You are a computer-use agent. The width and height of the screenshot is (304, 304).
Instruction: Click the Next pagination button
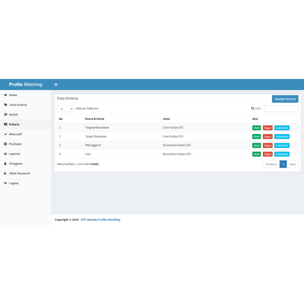tap(292, 164)
